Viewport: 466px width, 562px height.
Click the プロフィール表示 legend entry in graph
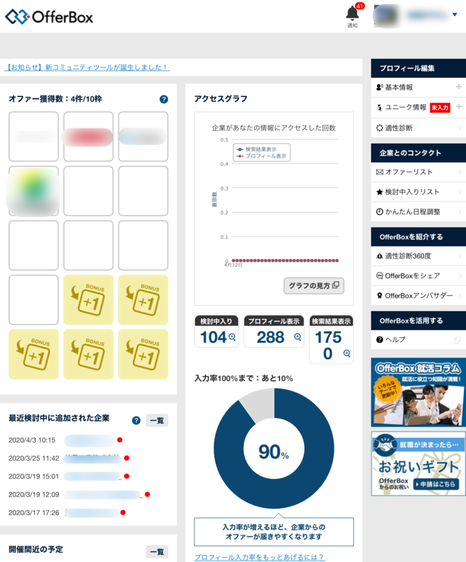262,156
